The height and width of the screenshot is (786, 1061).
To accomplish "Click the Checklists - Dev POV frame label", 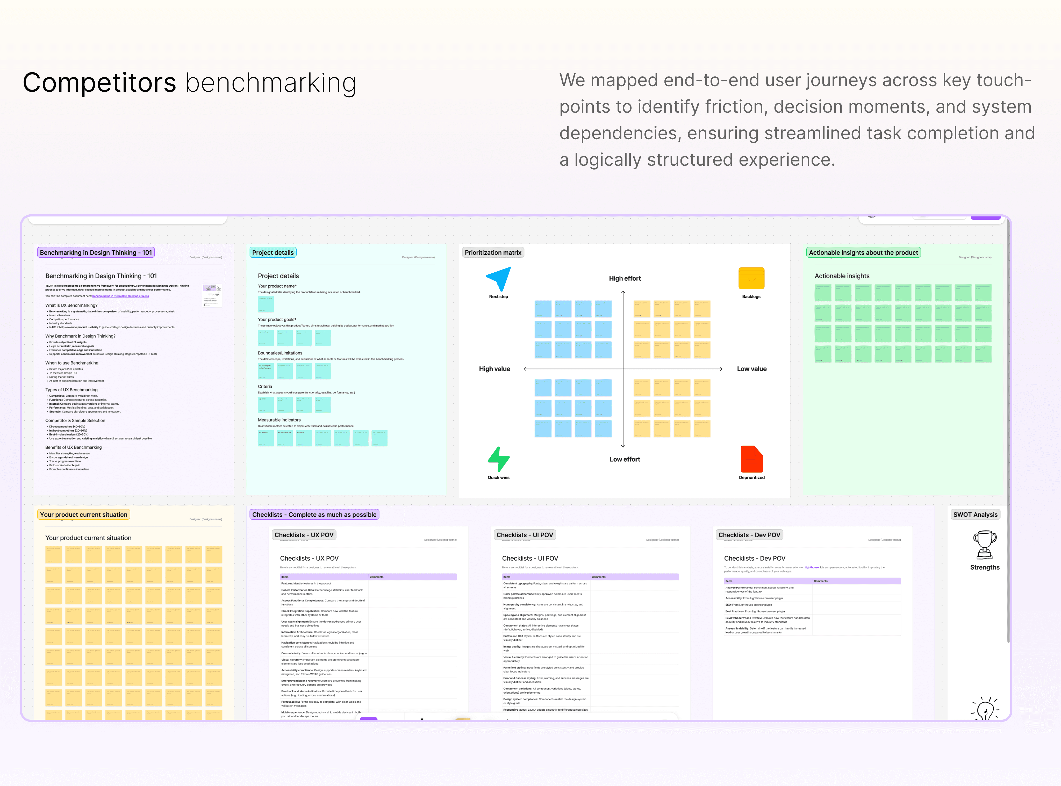I will [x=749, y=535].
